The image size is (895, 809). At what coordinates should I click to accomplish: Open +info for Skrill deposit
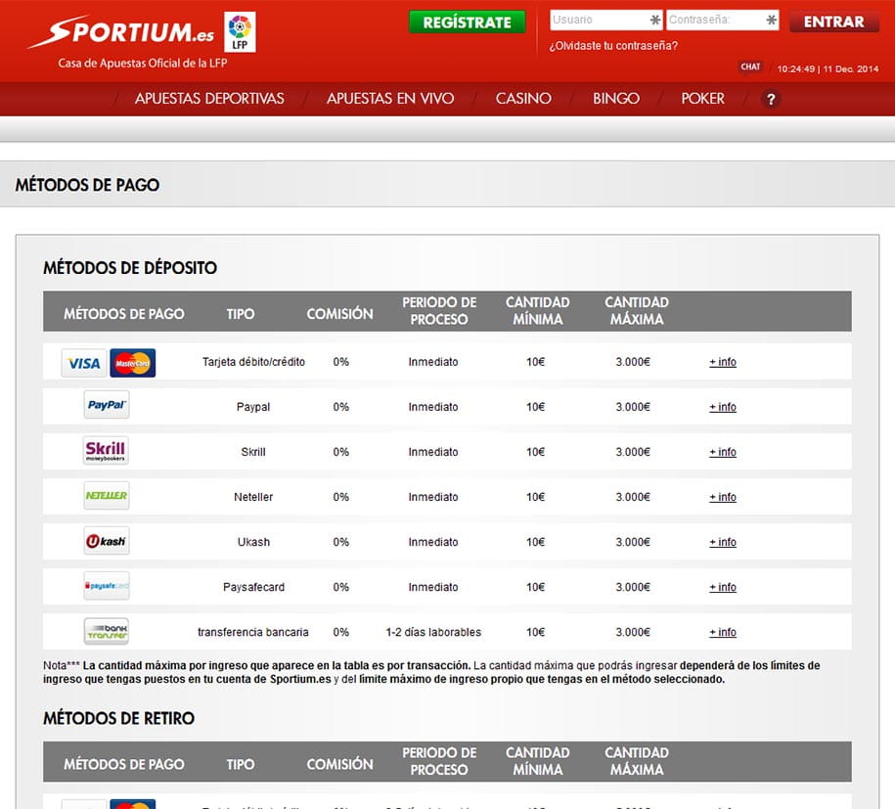pyautogui.click(x=723, y=452)
